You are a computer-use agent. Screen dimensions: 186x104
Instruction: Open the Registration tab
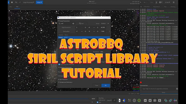(157, 7)
